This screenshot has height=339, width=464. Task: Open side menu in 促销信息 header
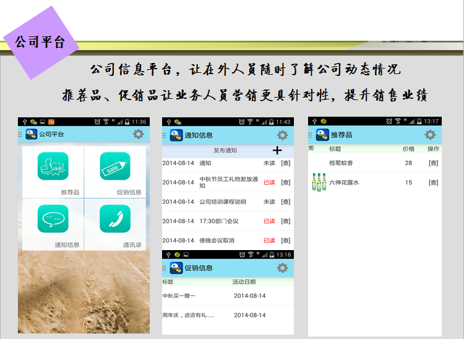(164, 268)
